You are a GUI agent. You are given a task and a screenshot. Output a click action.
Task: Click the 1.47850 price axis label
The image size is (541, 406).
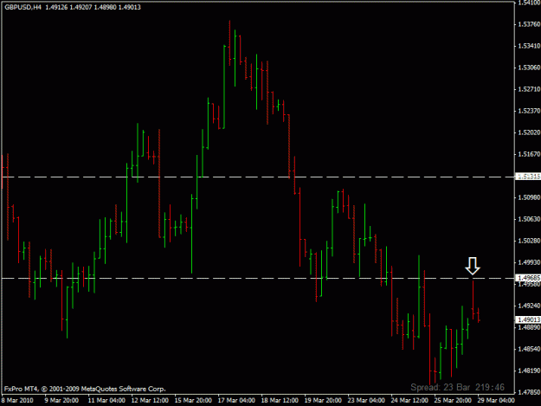529,392
